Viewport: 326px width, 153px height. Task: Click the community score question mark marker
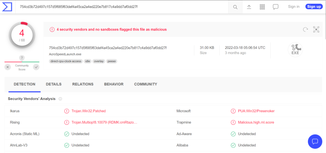[22, 58]
